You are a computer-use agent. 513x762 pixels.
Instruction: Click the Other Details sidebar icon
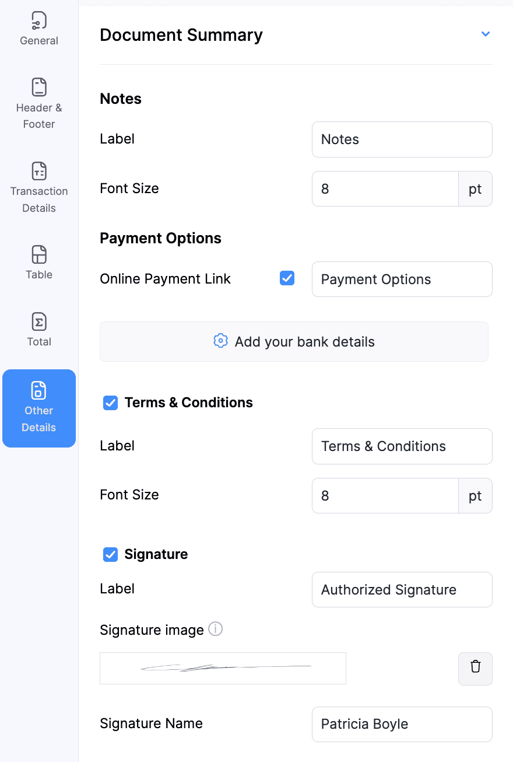[x=39, y=390]
